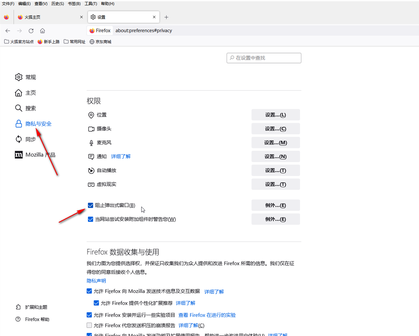Open 扩展和主题 in the sidebar
This screenshot has width=419, height=336.
(31, 307)
